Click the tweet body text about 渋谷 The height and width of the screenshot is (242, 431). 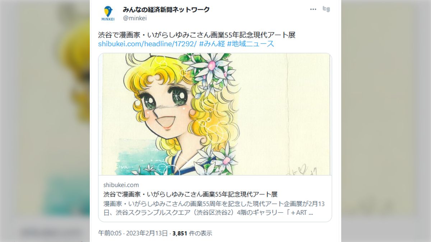pos(196,35)
